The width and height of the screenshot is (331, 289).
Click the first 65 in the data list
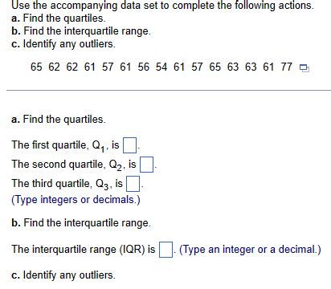pyautogui.click(x=36, y=67)
